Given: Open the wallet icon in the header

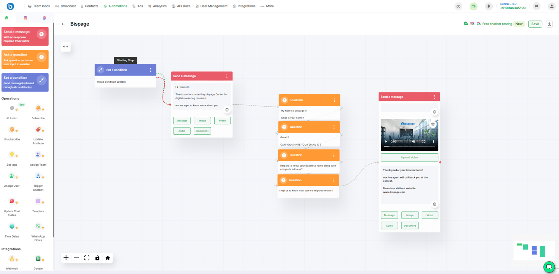Looking at the screenshot, I should pyautogui.click(x=474, y=6).
